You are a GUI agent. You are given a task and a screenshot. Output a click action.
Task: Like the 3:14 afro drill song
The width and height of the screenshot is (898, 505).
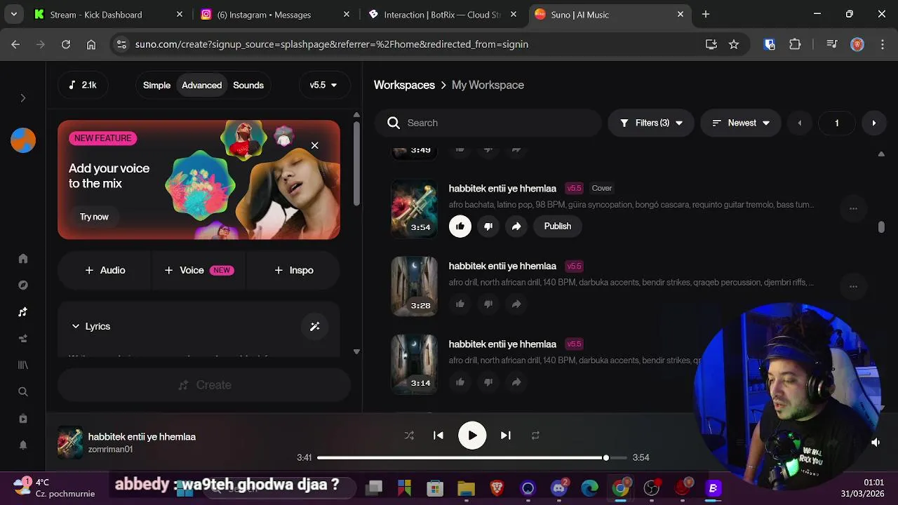point(460,382)
